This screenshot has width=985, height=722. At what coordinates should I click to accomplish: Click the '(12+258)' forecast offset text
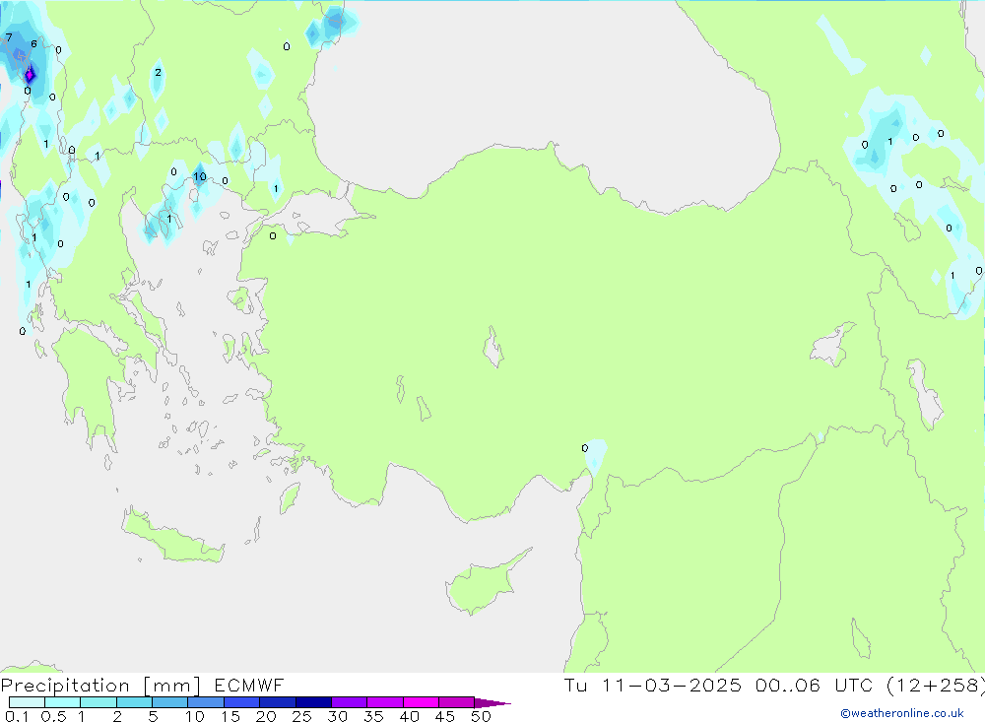click(x=936, y=685)
